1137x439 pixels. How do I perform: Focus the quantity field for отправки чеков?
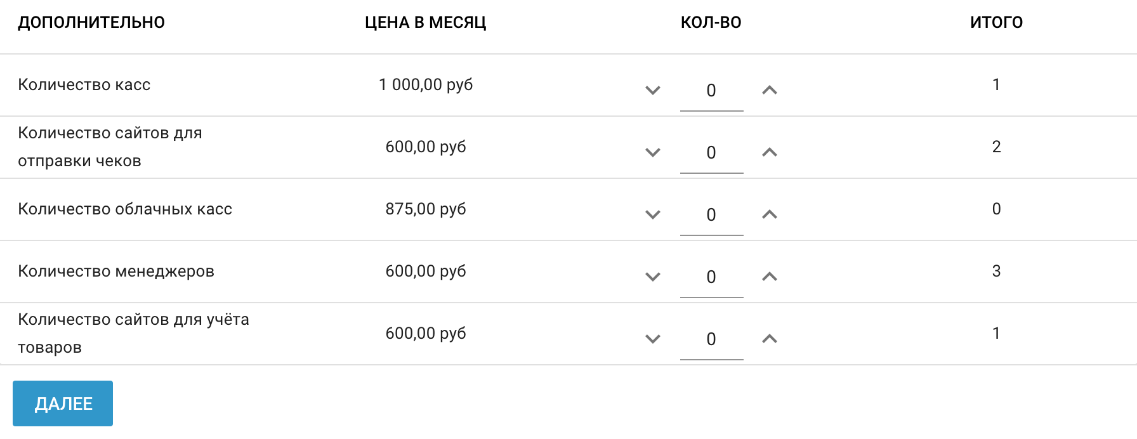(711, 153)
